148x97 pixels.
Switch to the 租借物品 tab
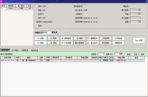[35, 50]
